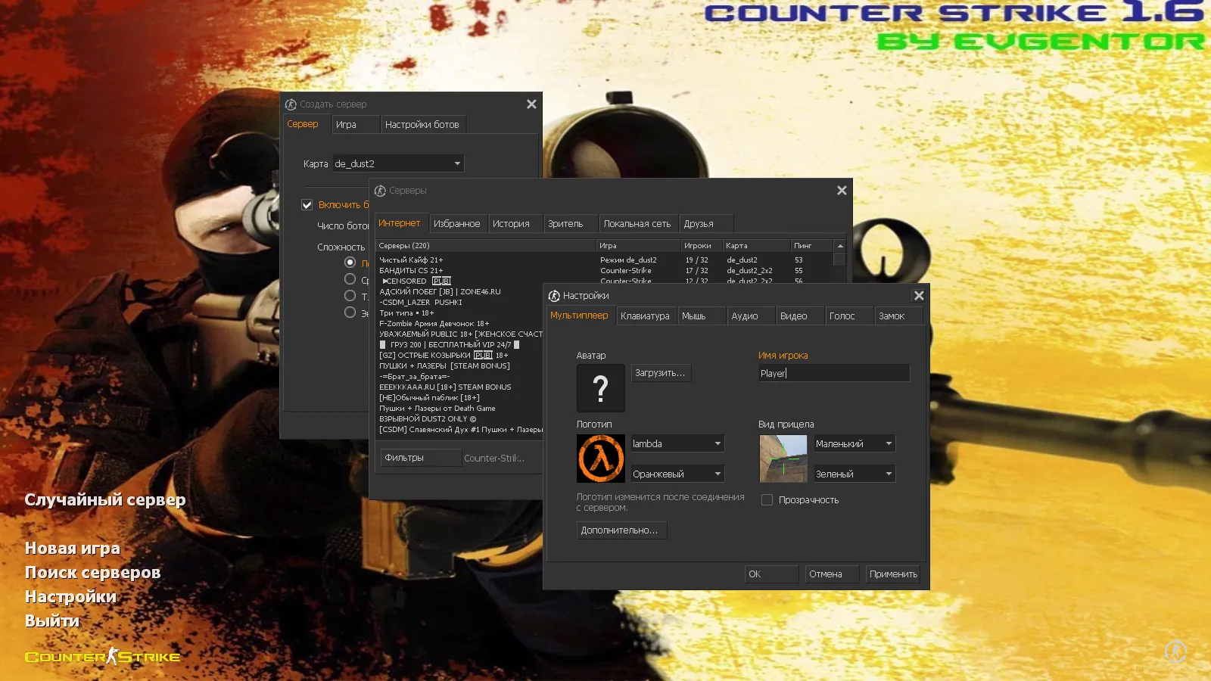Screen dimensions: 1211x681
Task: Click the Steam icon in bottom-right corner
Action: coord(1175,651)
